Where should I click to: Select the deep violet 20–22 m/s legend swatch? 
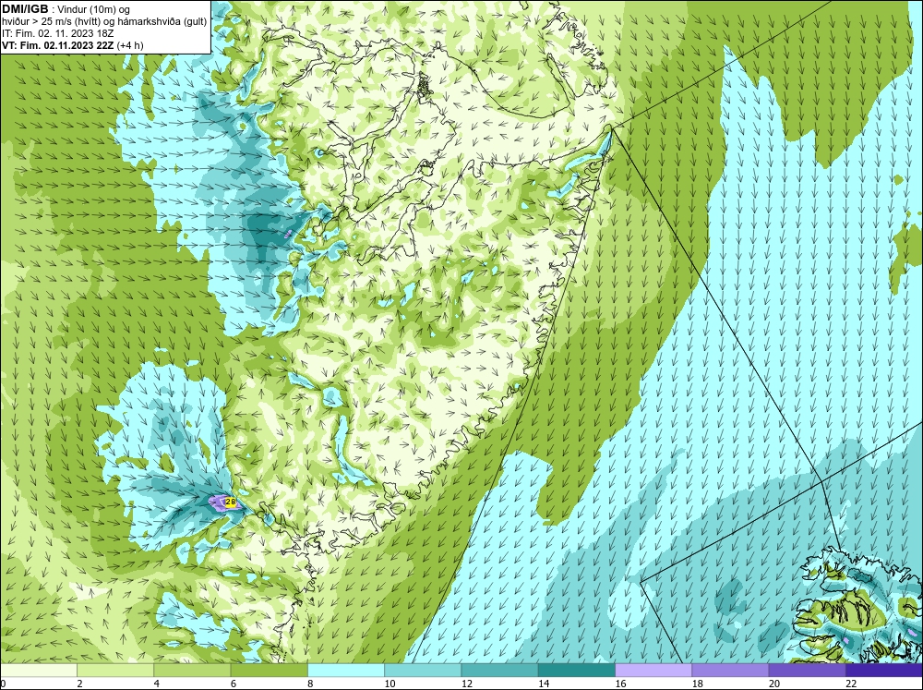pos(807,671)
